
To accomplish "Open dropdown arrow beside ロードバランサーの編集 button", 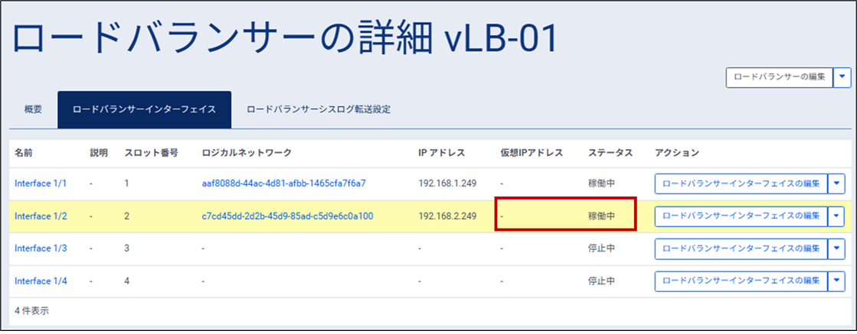I will pos(842,77).
